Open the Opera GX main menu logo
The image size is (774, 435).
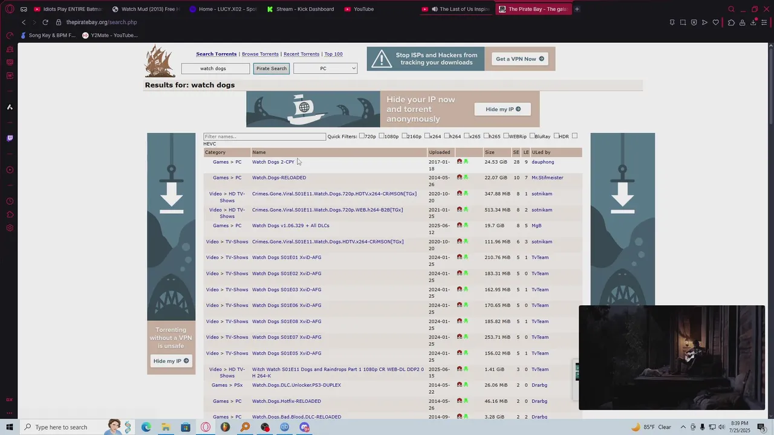click(x=10, y=9)
